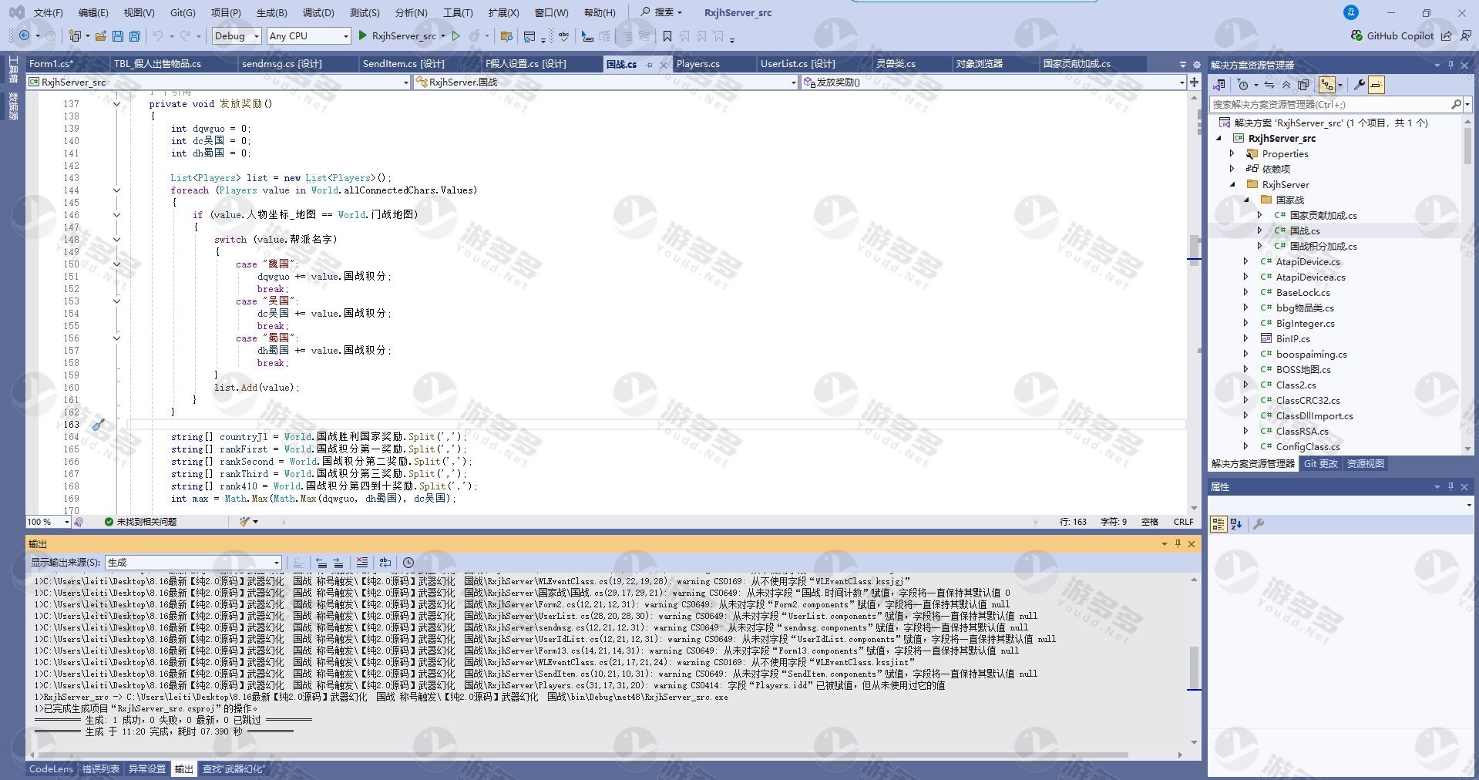Image resolution: width=1479 pixels, height=780 pixels.
Task: Expand the 依赖项 node in Solution Explorer
Action: 1232,169
